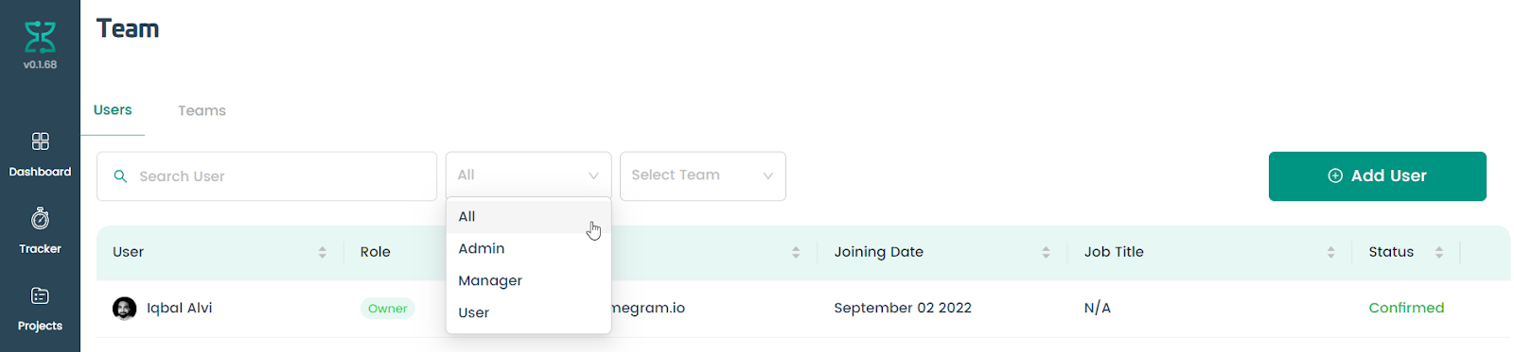This screenshot has width=1514, height=352.
Task: Click the search magnifier icon
Action: tap(120, 176)
